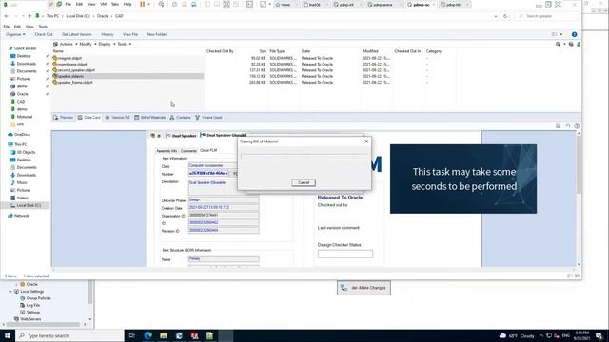This screenshot has width=609, height=342.
Task: Open the Explorer Edit menu
Action: 17,27
